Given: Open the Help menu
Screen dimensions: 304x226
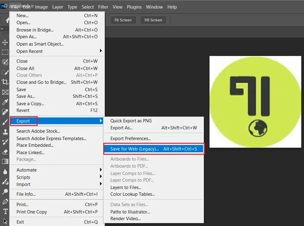Looking at the screenshot, I should pos(172,7).
